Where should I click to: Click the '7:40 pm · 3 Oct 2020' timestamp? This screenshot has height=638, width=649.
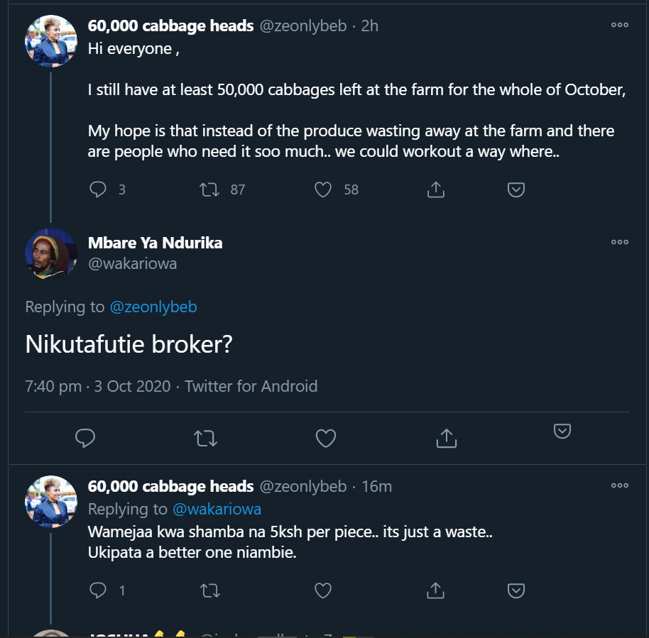[98, 386]
